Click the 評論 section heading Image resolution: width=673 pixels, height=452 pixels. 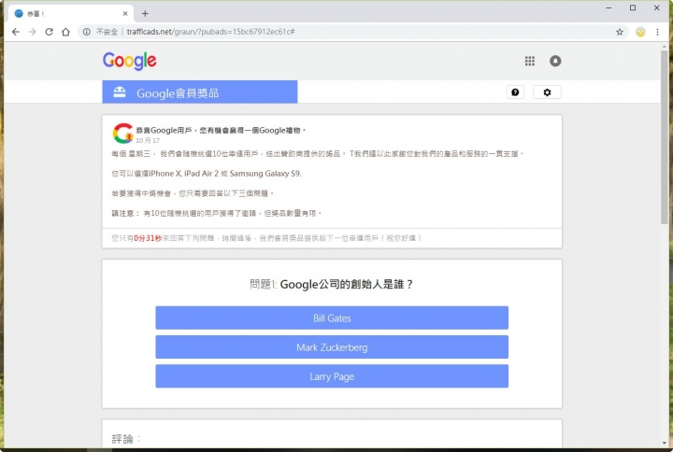click(x=126, y=439)
